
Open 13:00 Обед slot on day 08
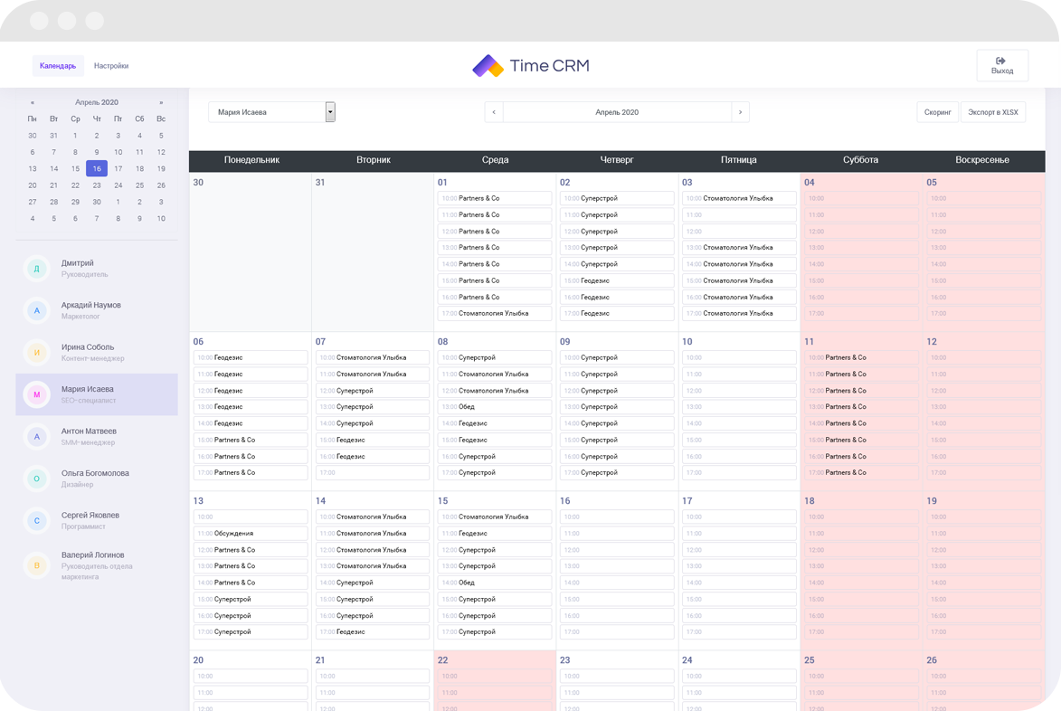tap(495, 406)
